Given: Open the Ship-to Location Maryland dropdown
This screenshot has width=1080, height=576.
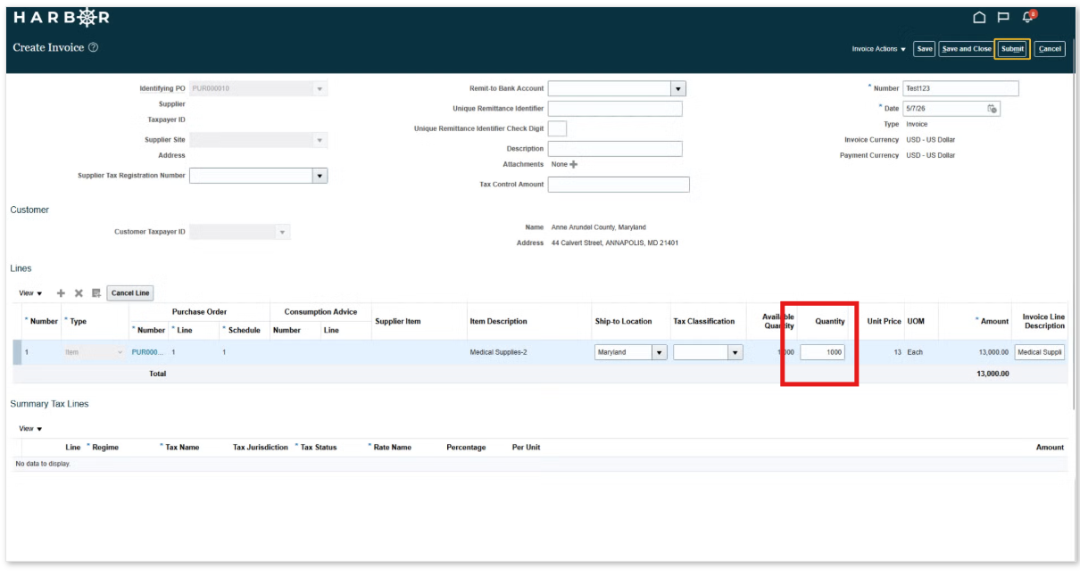Looking at the screenshot, I should coord(660,352).
